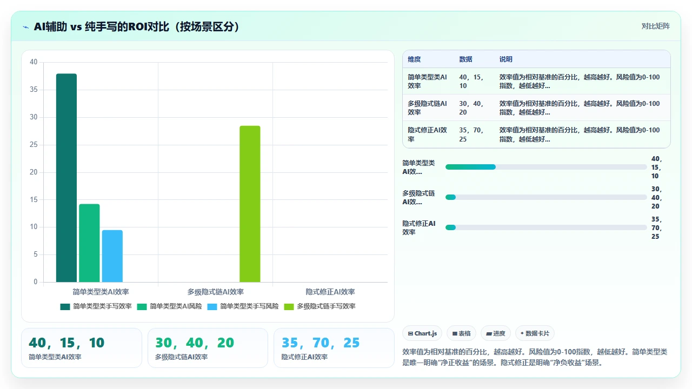This screenshot has width=692, height=389.
Task: Click table cell 简单类型类AI效率
Action: click(428, 82)
